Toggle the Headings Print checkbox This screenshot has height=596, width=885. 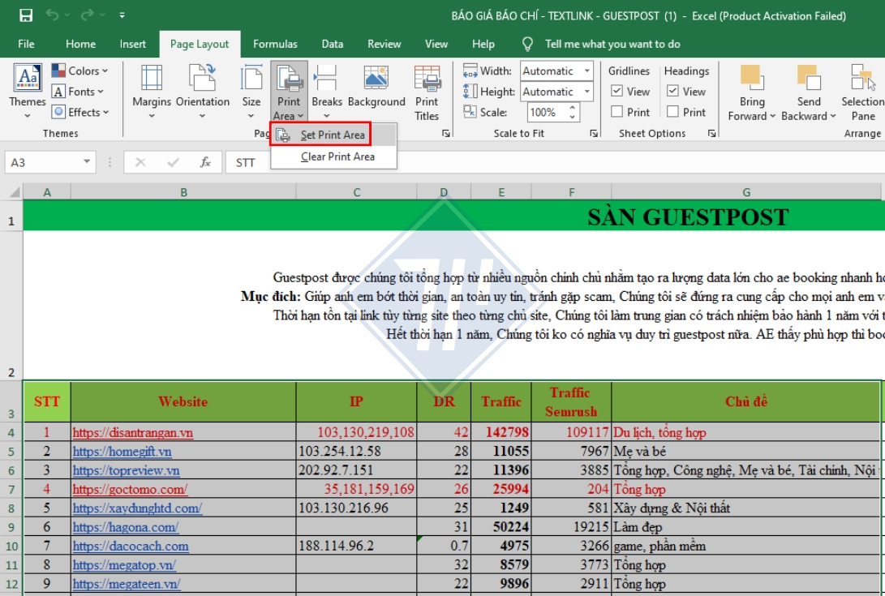672,112
